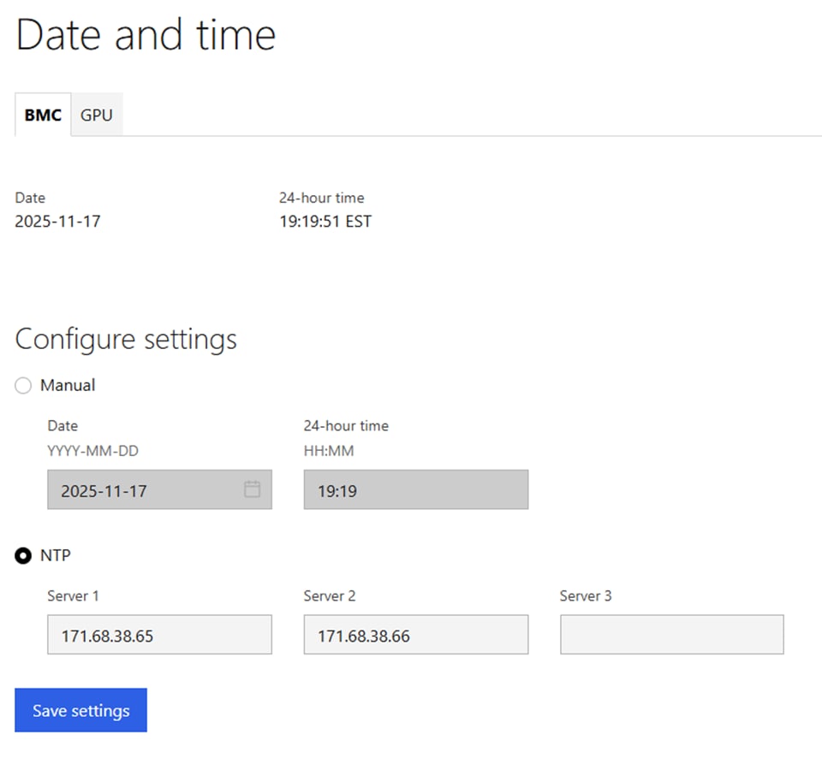Click the HH:MM time input showing 19:19

point(415,490)
